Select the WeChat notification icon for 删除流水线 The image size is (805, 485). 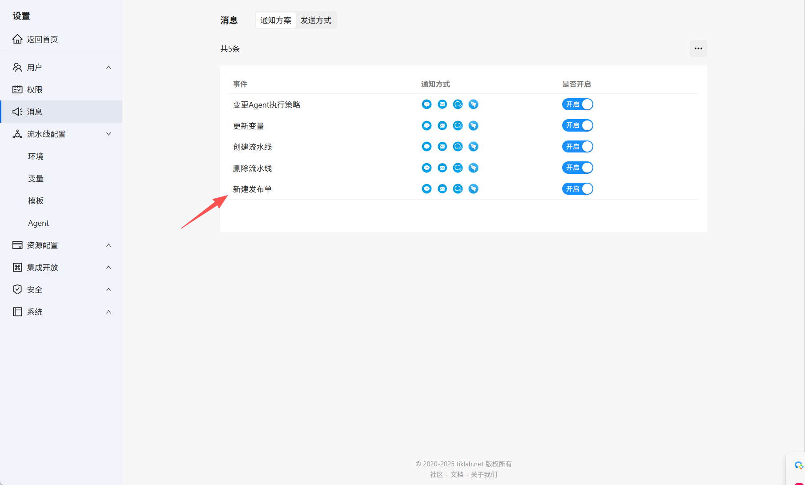pos(458,168)
